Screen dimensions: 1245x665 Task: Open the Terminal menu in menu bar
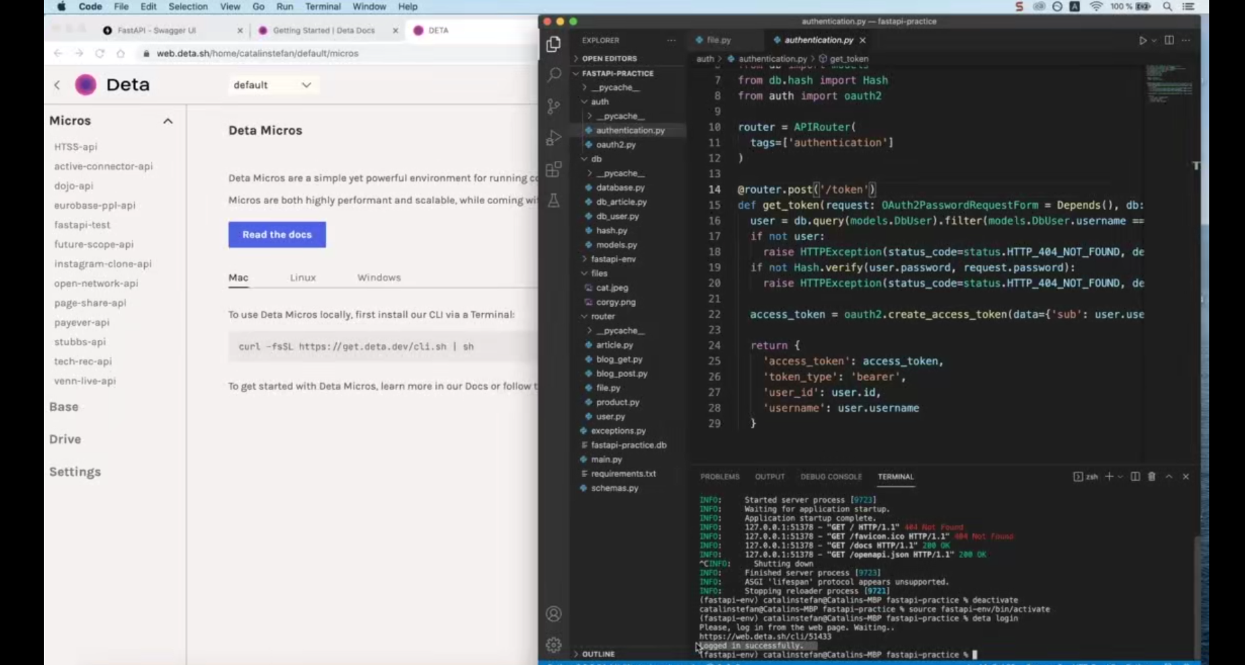click(x=323, y=7)
